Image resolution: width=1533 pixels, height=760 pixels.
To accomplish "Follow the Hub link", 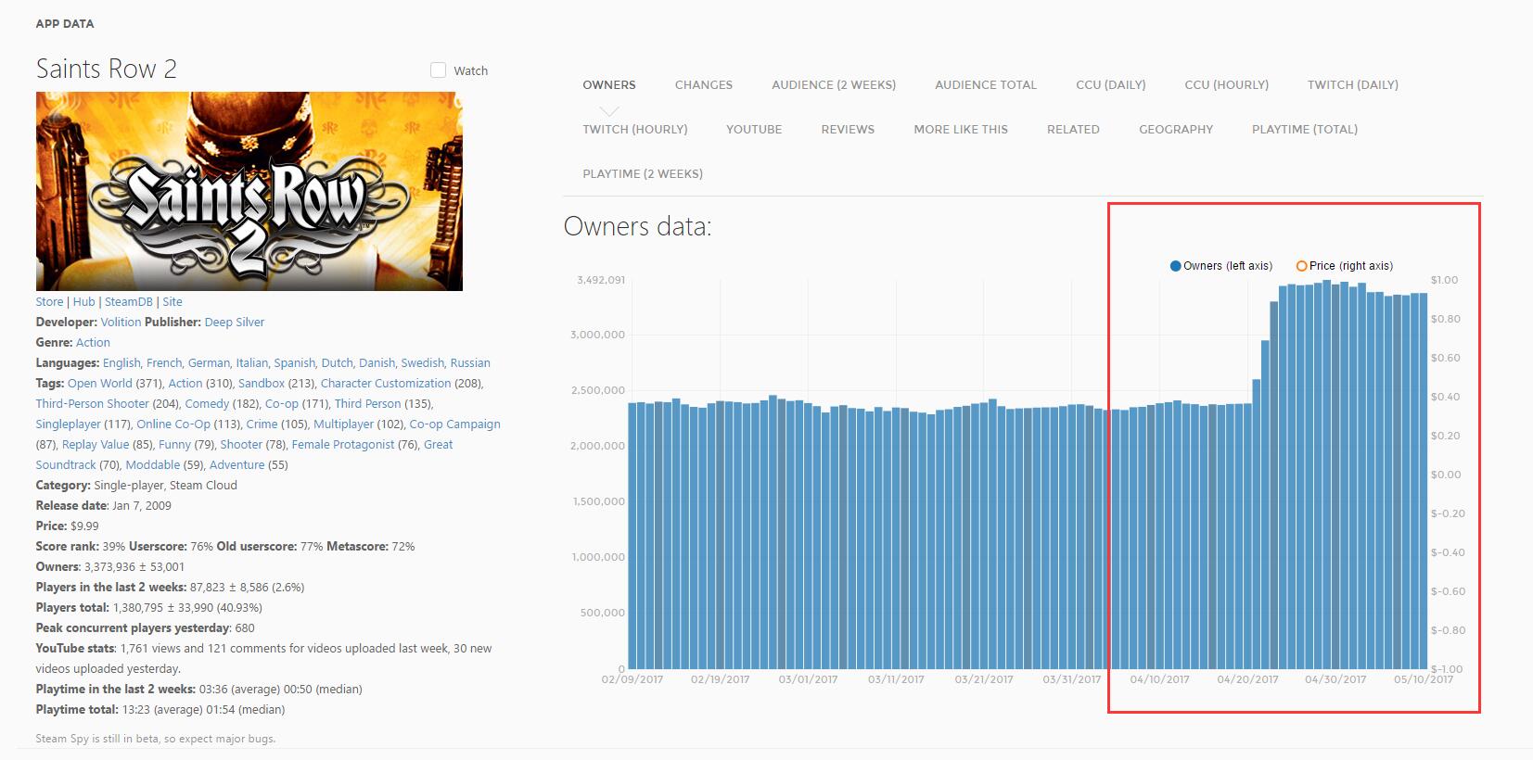I will pos(84,301).
